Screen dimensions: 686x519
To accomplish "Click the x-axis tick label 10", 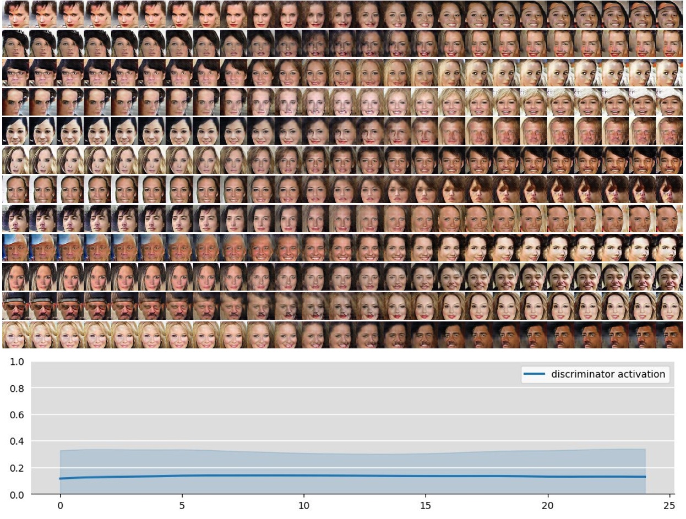I will pyautogui.click(x=303, y=505).
